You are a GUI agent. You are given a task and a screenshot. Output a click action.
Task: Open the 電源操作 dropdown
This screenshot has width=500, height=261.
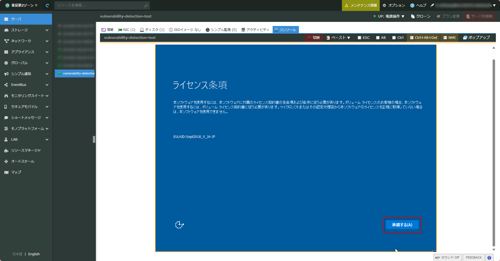(392, 16)
